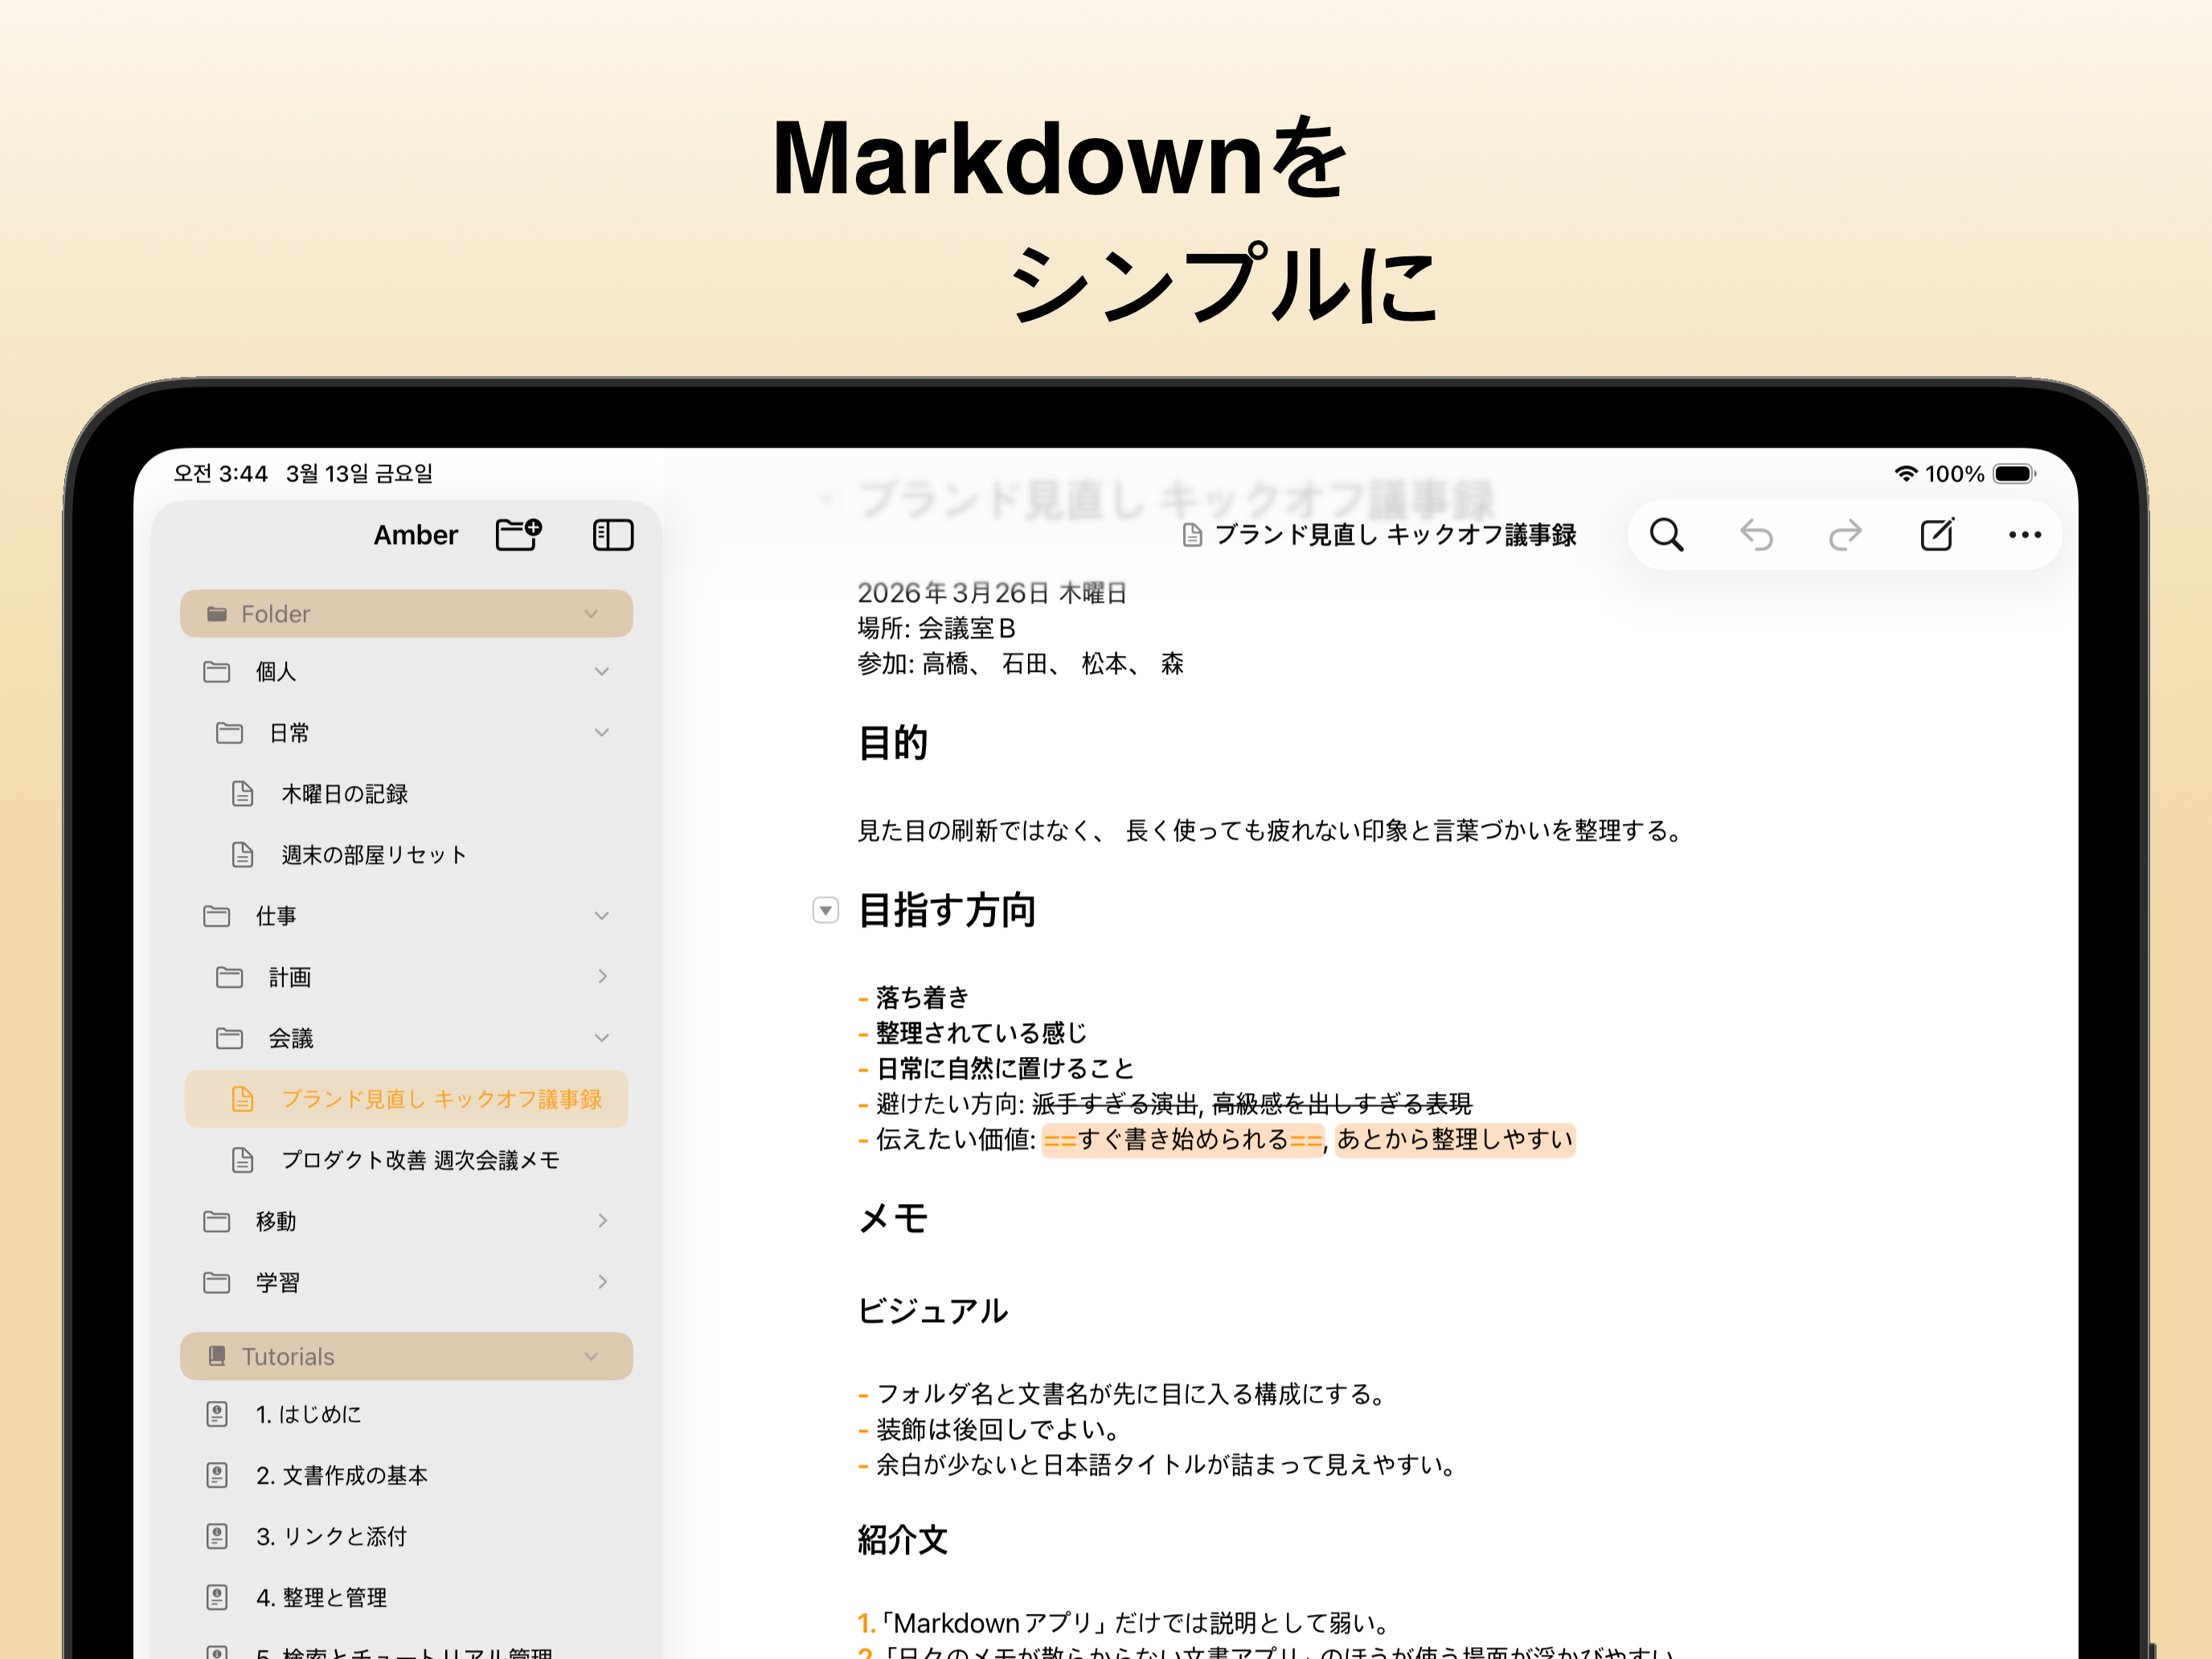
Task: Expand the 計画 folder
Action: [x=603, y=977]
